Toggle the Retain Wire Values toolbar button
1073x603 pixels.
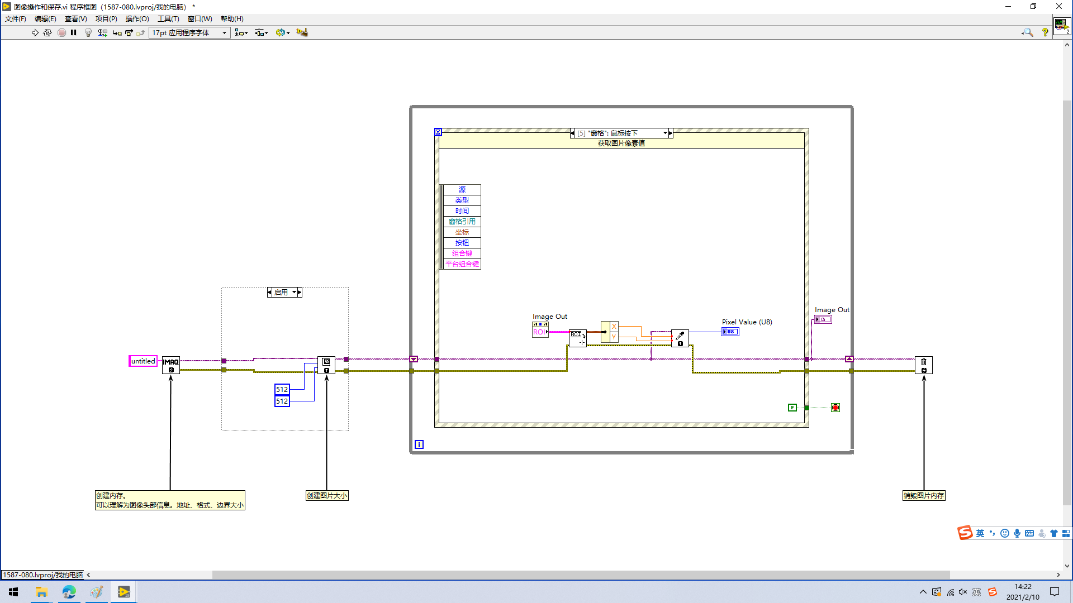click(x=102, y=32)
